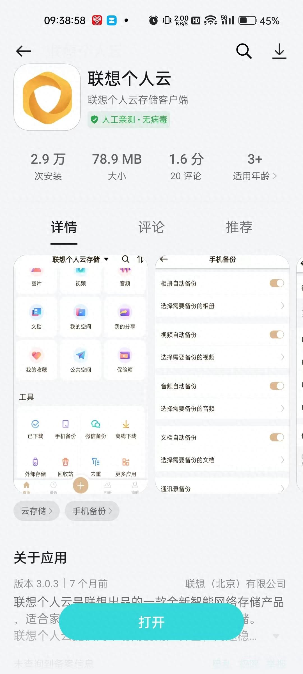303x674 pixels.
Task: Open first app screenshot thumbnail
Action: click(x=81, y=374)
